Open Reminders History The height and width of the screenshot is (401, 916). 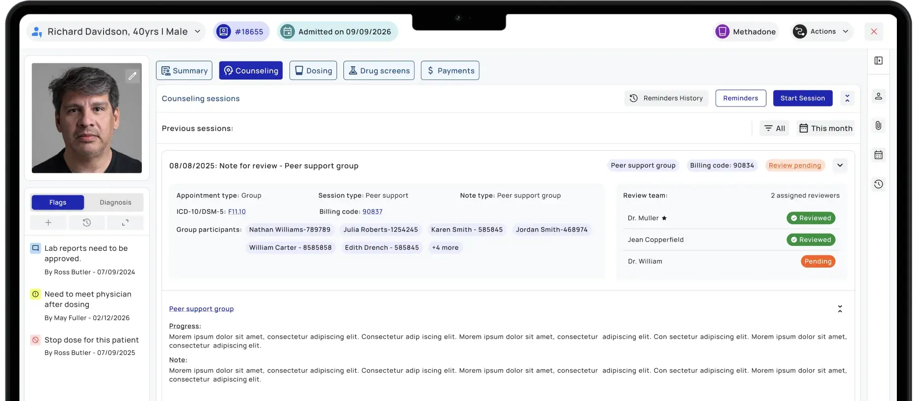(x=666, y=98)
